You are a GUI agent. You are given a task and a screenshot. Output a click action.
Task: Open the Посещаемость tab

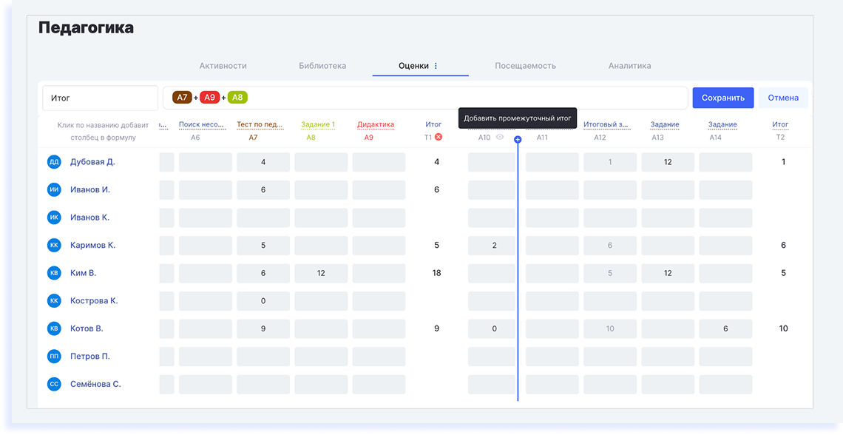click(x=525, y=66)
